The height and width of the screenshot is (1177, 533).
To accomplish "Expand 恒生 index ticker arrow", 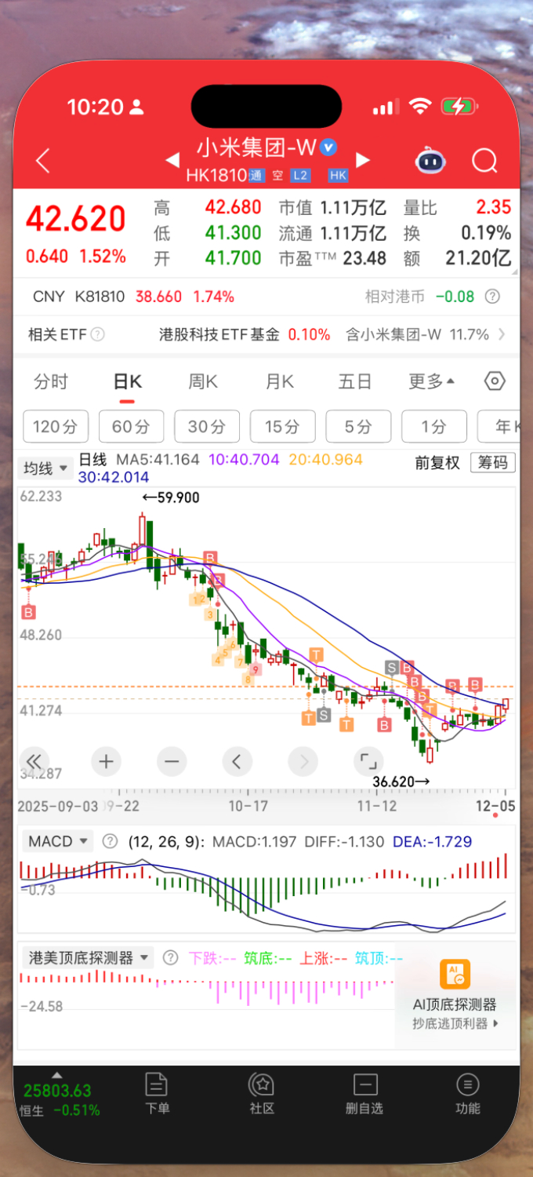I will tap(56, 1074).
